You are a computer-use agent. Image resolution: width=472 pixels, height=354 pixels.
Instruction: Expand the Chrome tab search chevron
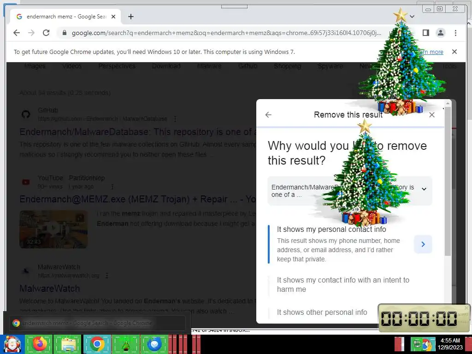[412, 17]
